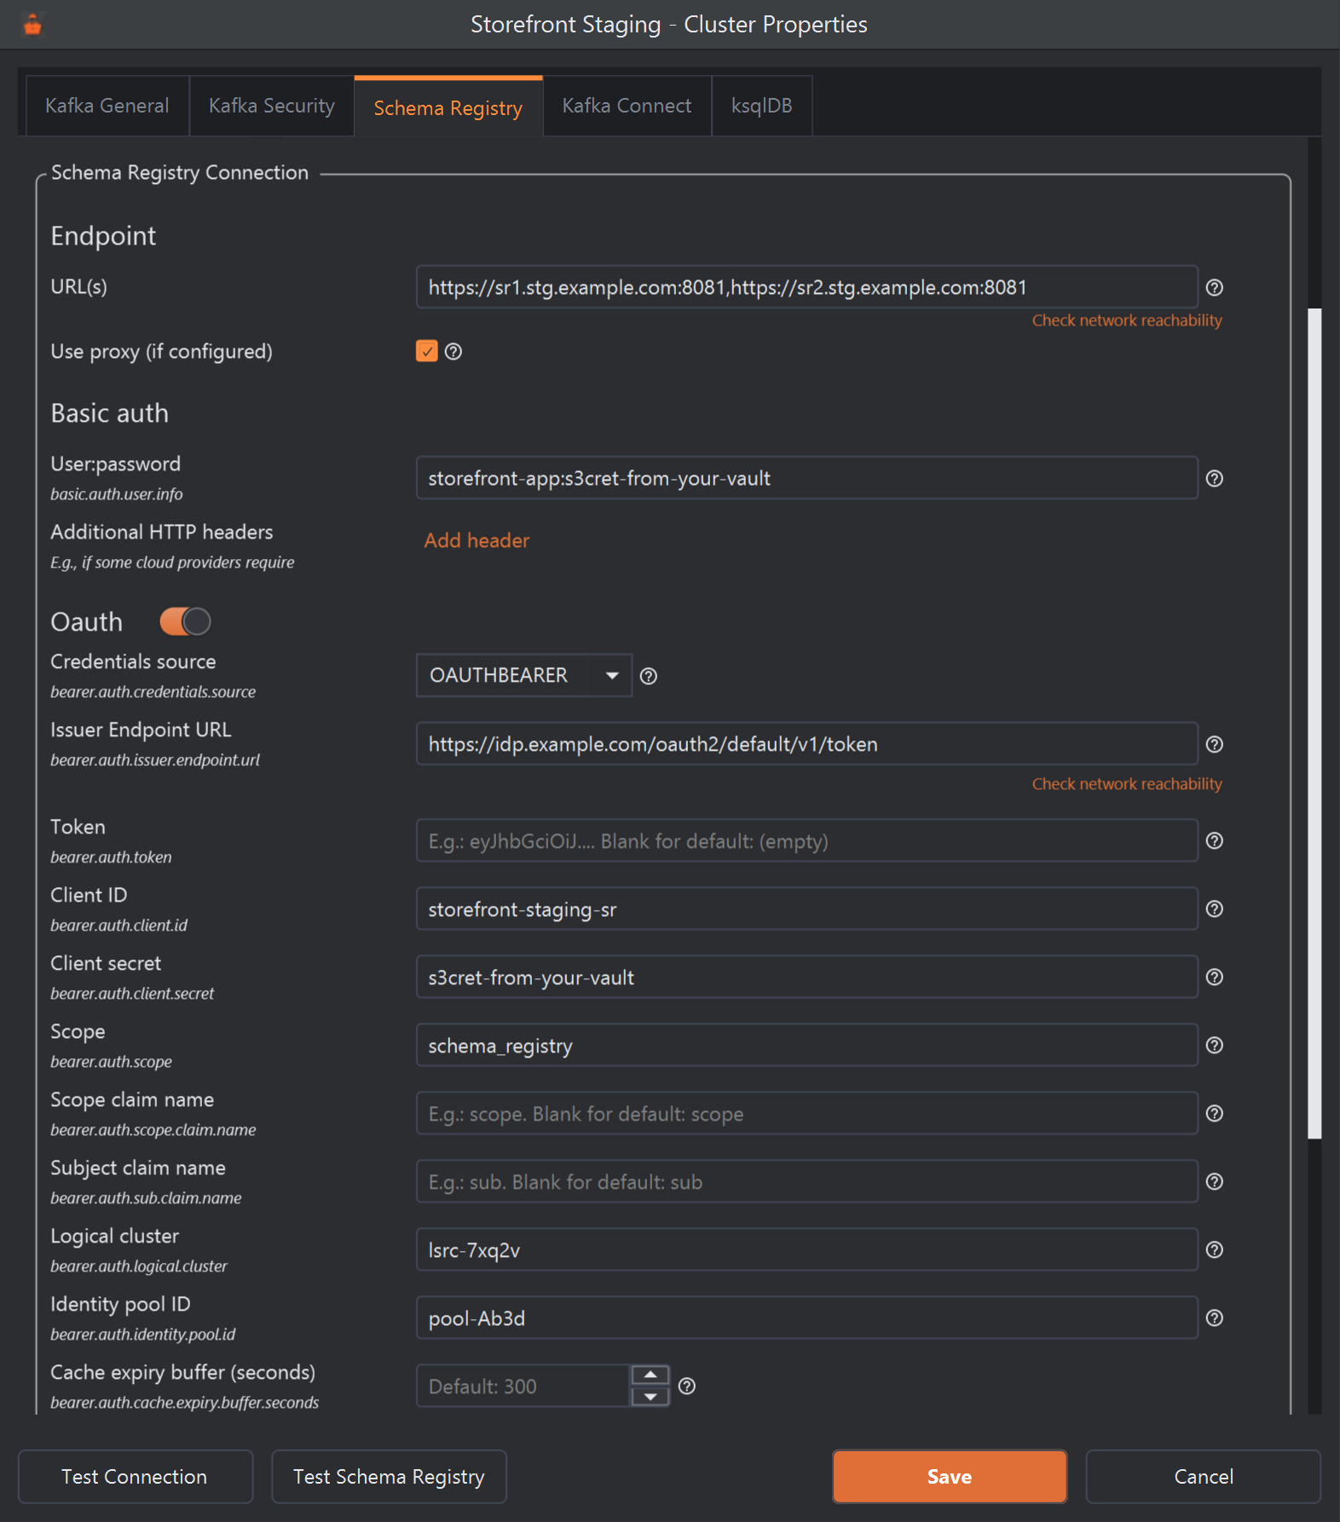Image resolution: width=1340 pixels, height=1522 pixels.
Task: Click help icon beside Use proxy checkbox
Action: click(453, 351)
